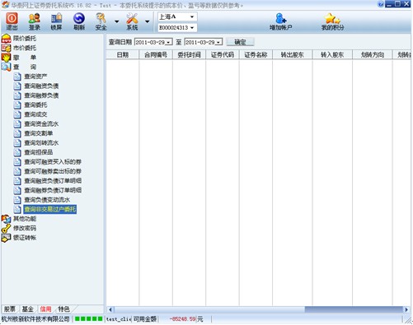Click 杭州核新软件技术有限公司 in status bar
413x325 pixels.
pyautogui.click(x=35, y=319)
